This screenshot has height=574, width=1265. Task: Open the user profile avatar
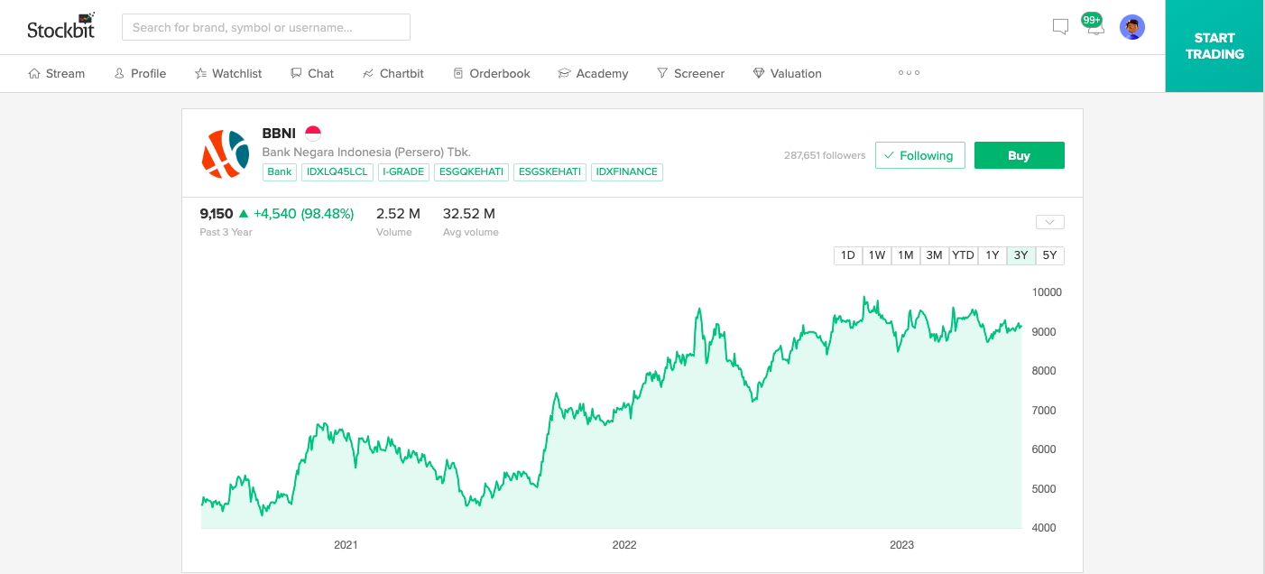coord(1132,27)
